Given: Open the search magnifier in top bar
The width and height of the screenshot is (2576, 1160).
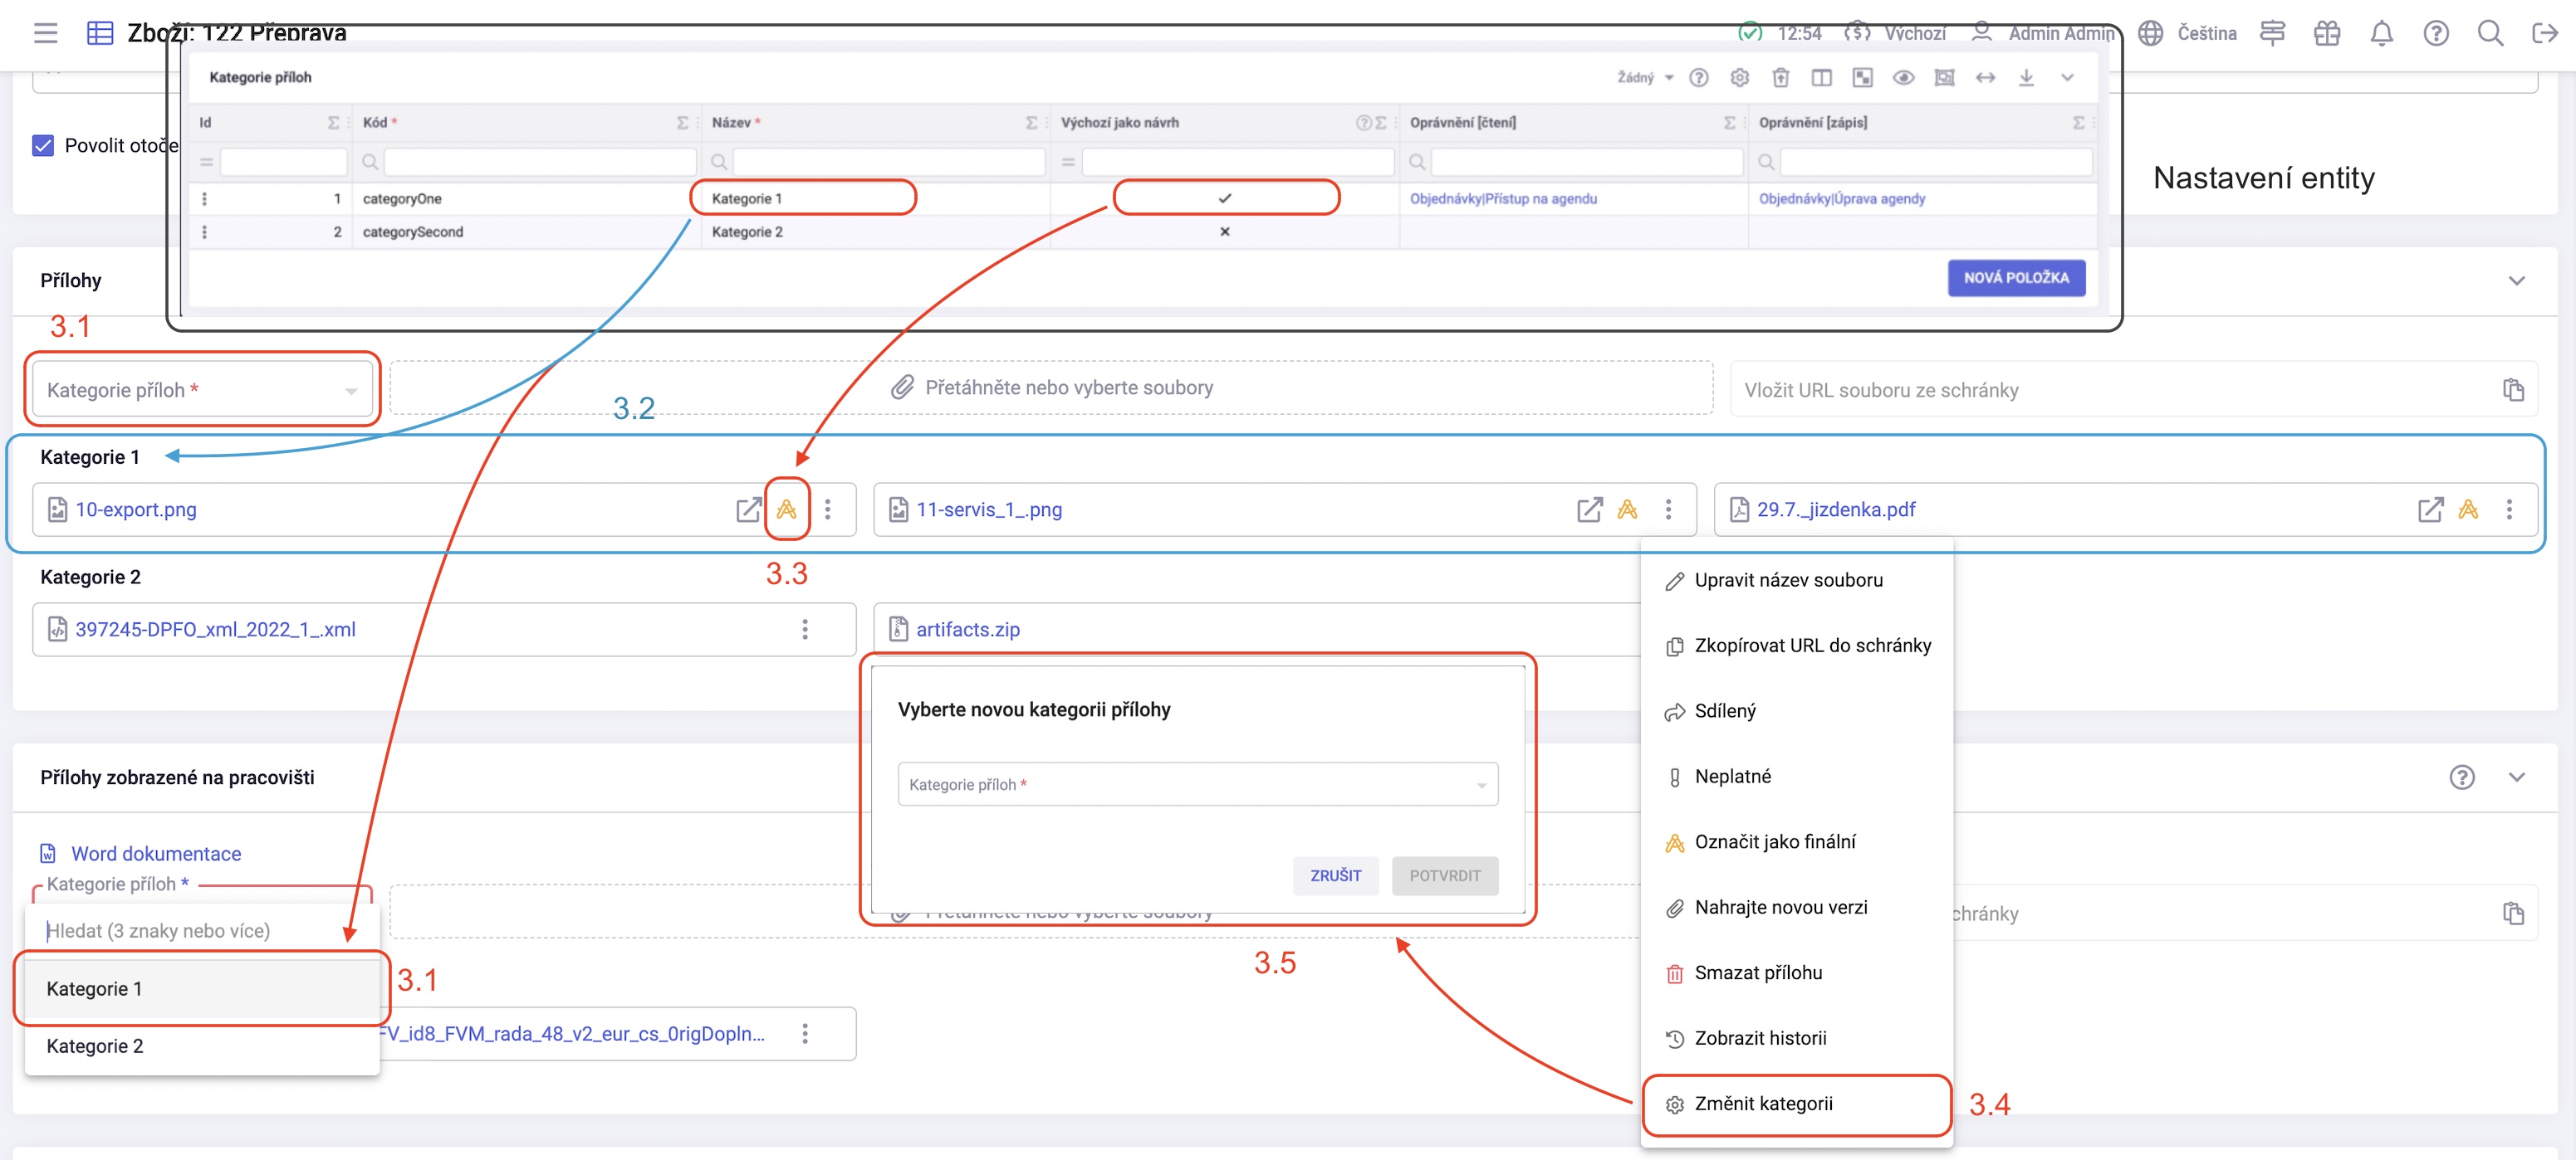Looking at the screenshot, I should (x=2490, y=34).
